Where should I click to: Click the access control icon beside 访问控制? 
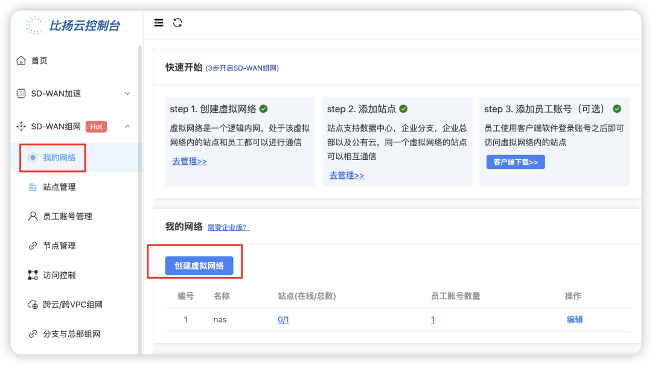click(x=32, y=275)
